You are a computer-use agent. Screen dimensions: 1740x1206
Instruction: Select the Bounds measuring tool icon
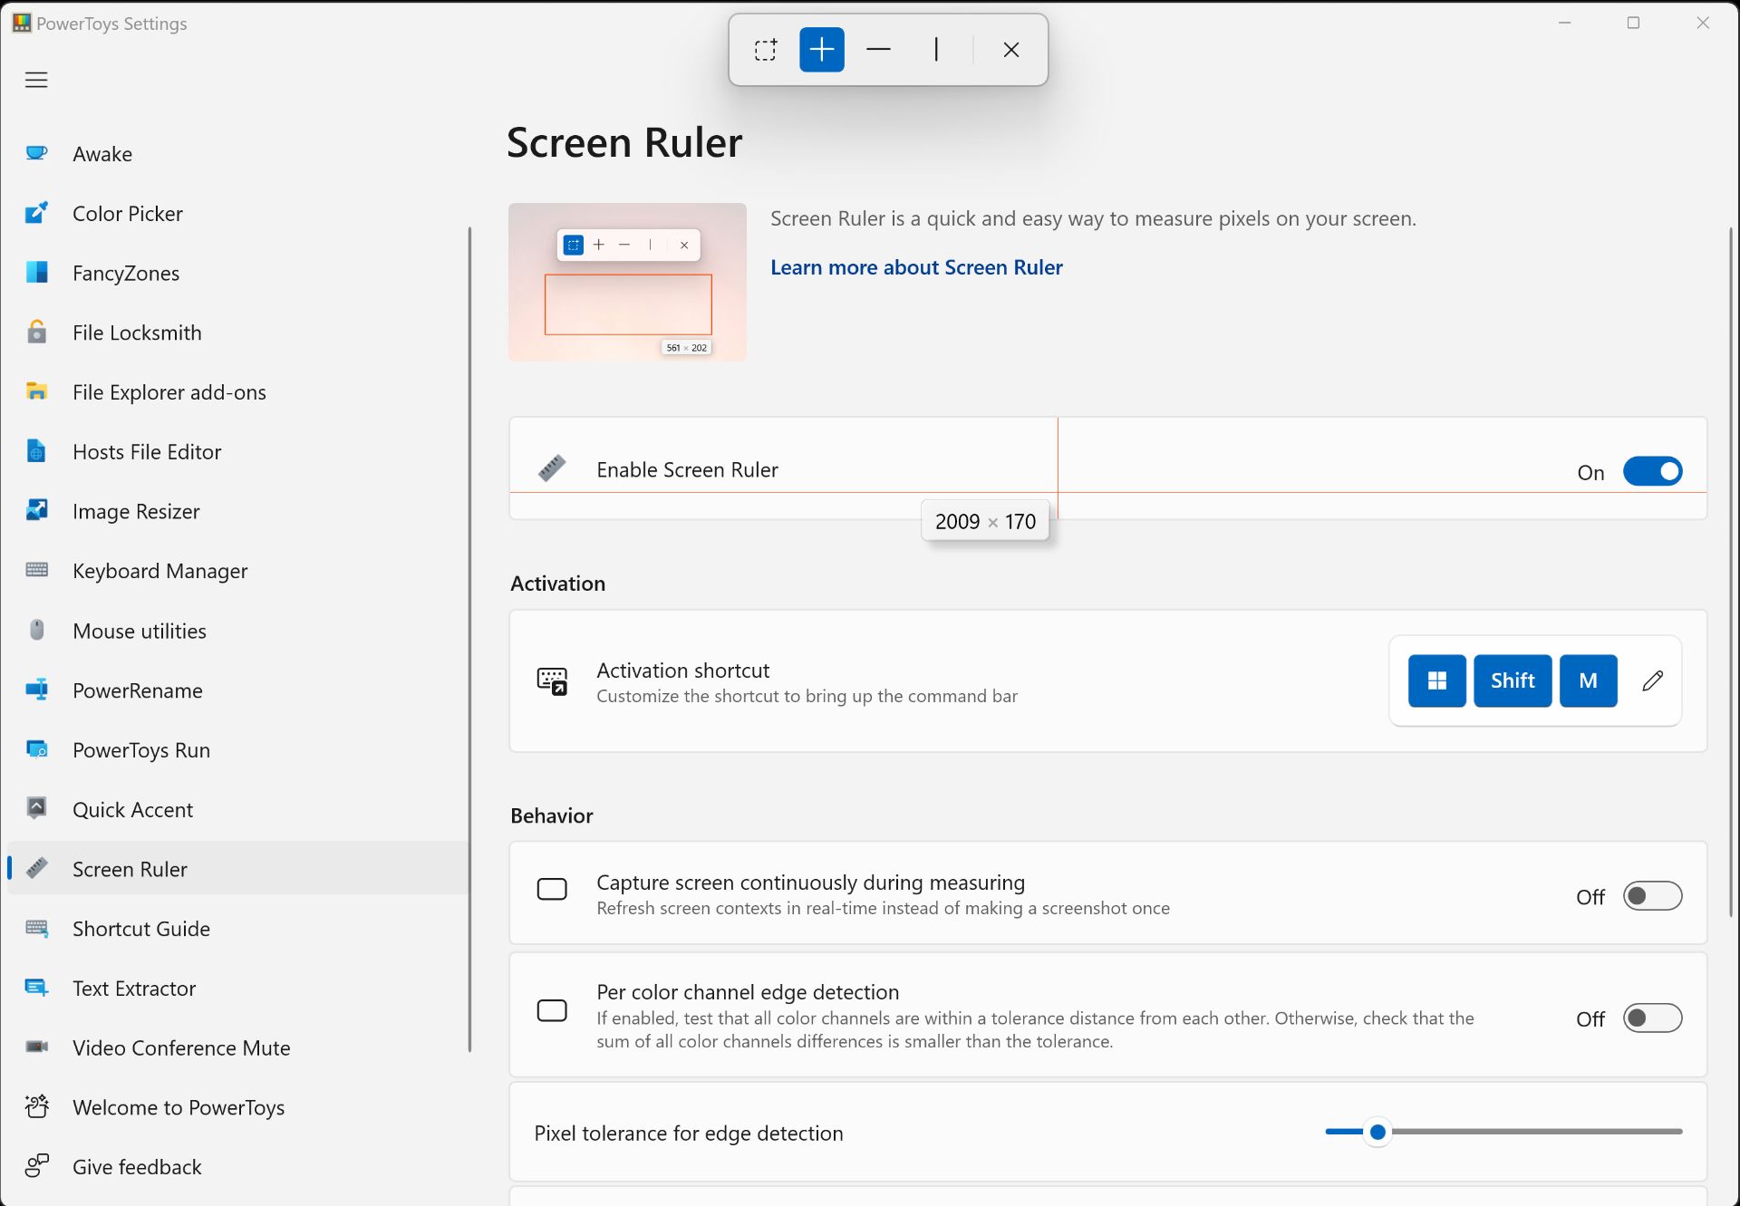pyautogui.click(x=766, y=50)
